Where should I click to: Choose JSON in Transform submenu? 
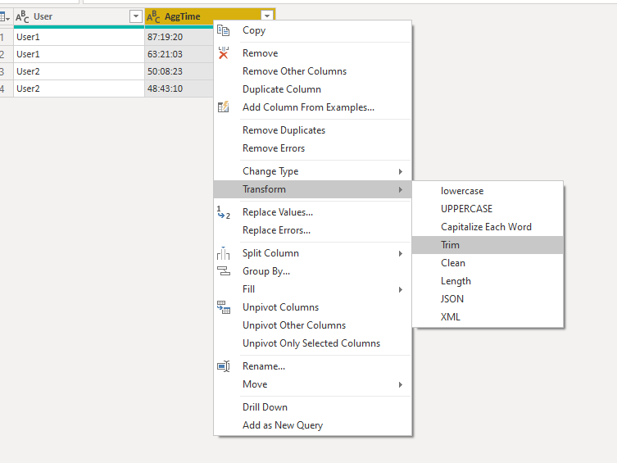[488, 299]
